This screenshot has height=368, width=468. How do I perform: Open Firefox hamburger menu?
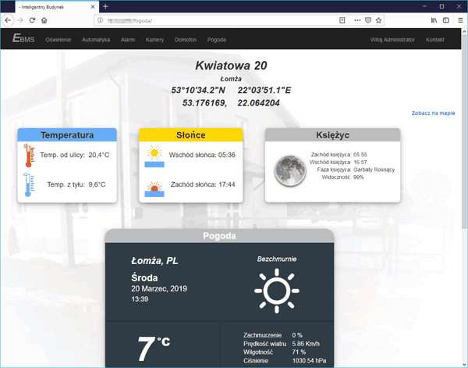pos(459,20)
